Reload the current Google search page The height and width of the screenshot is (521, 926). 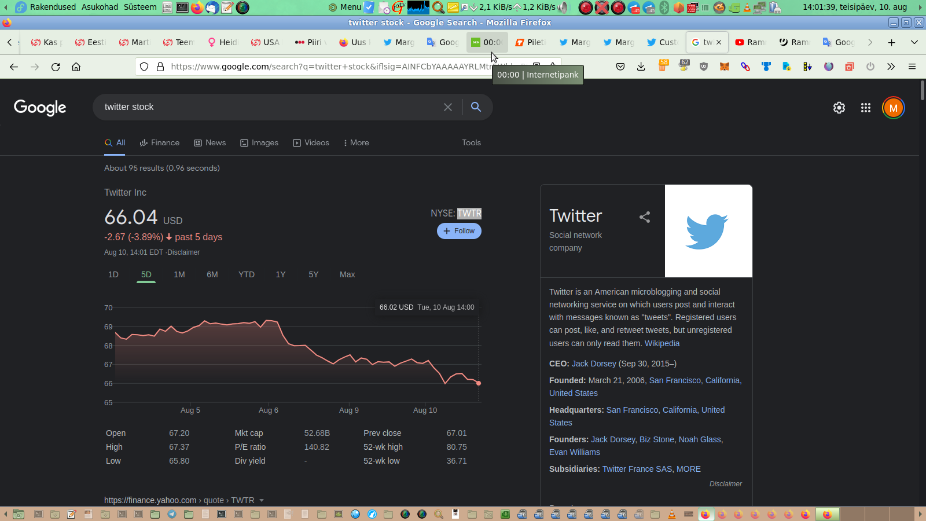coord(56,67)
